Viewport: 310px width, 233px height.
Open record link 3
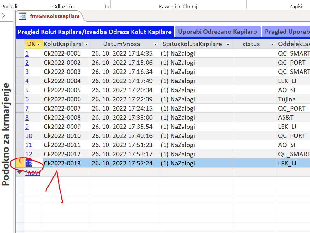click(x=27, y=72)
